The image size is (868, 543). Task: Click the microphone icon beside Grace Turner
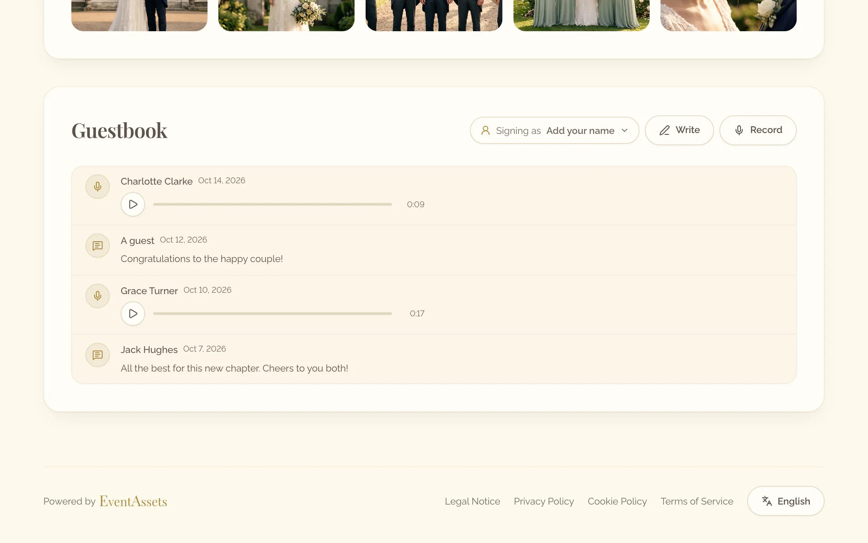click(98, 296)
